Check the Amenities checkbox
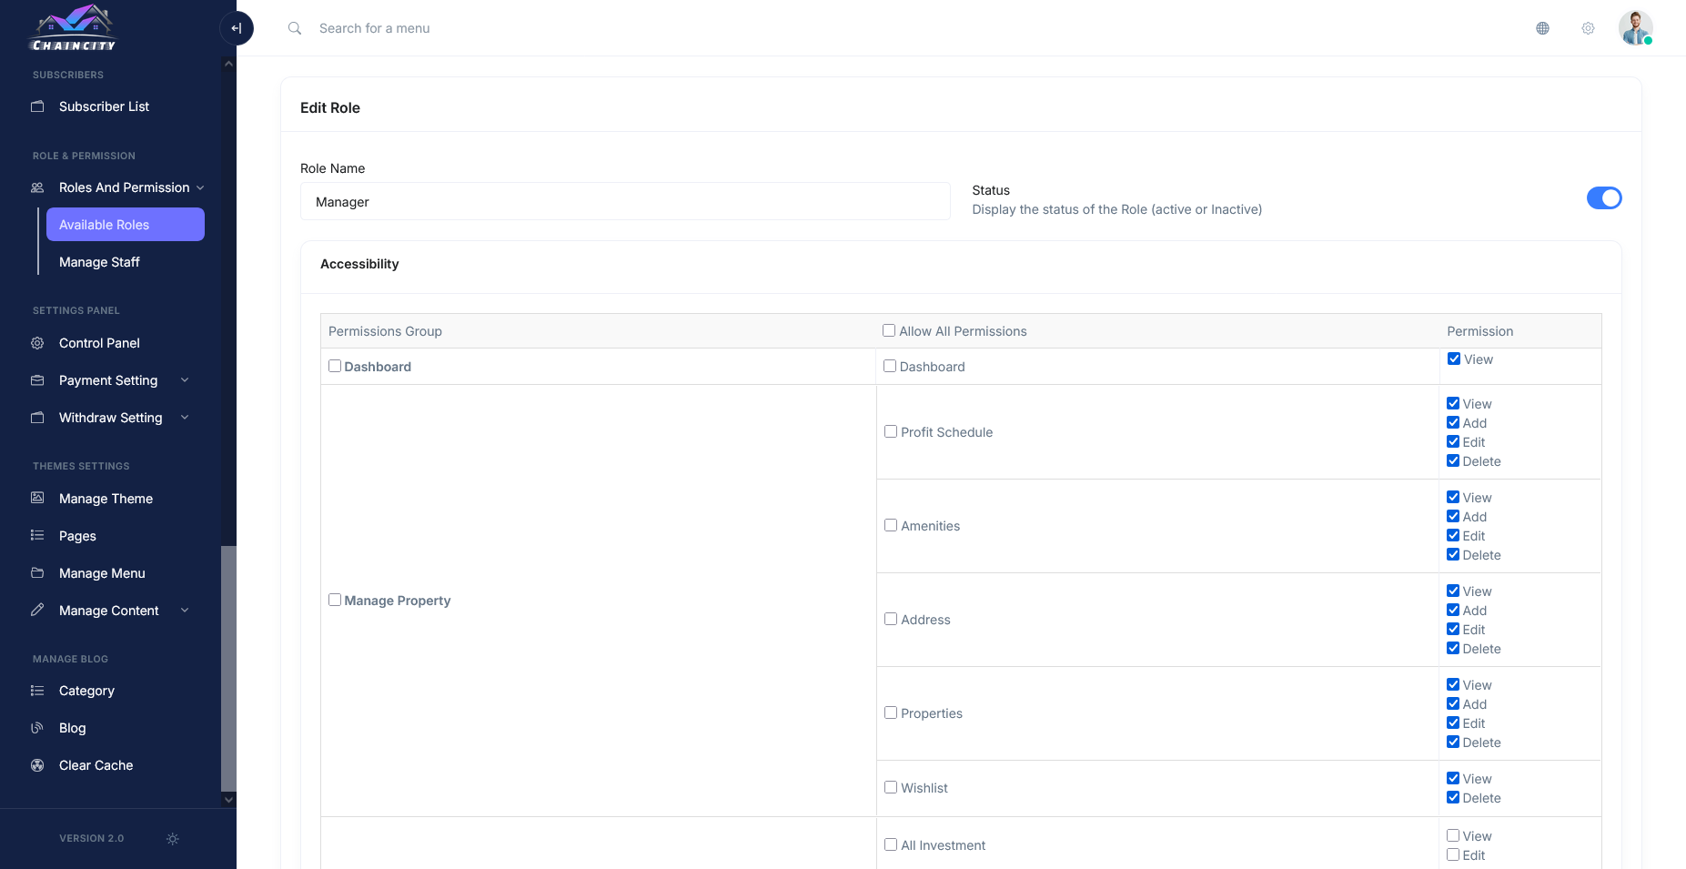 [891, 525]
